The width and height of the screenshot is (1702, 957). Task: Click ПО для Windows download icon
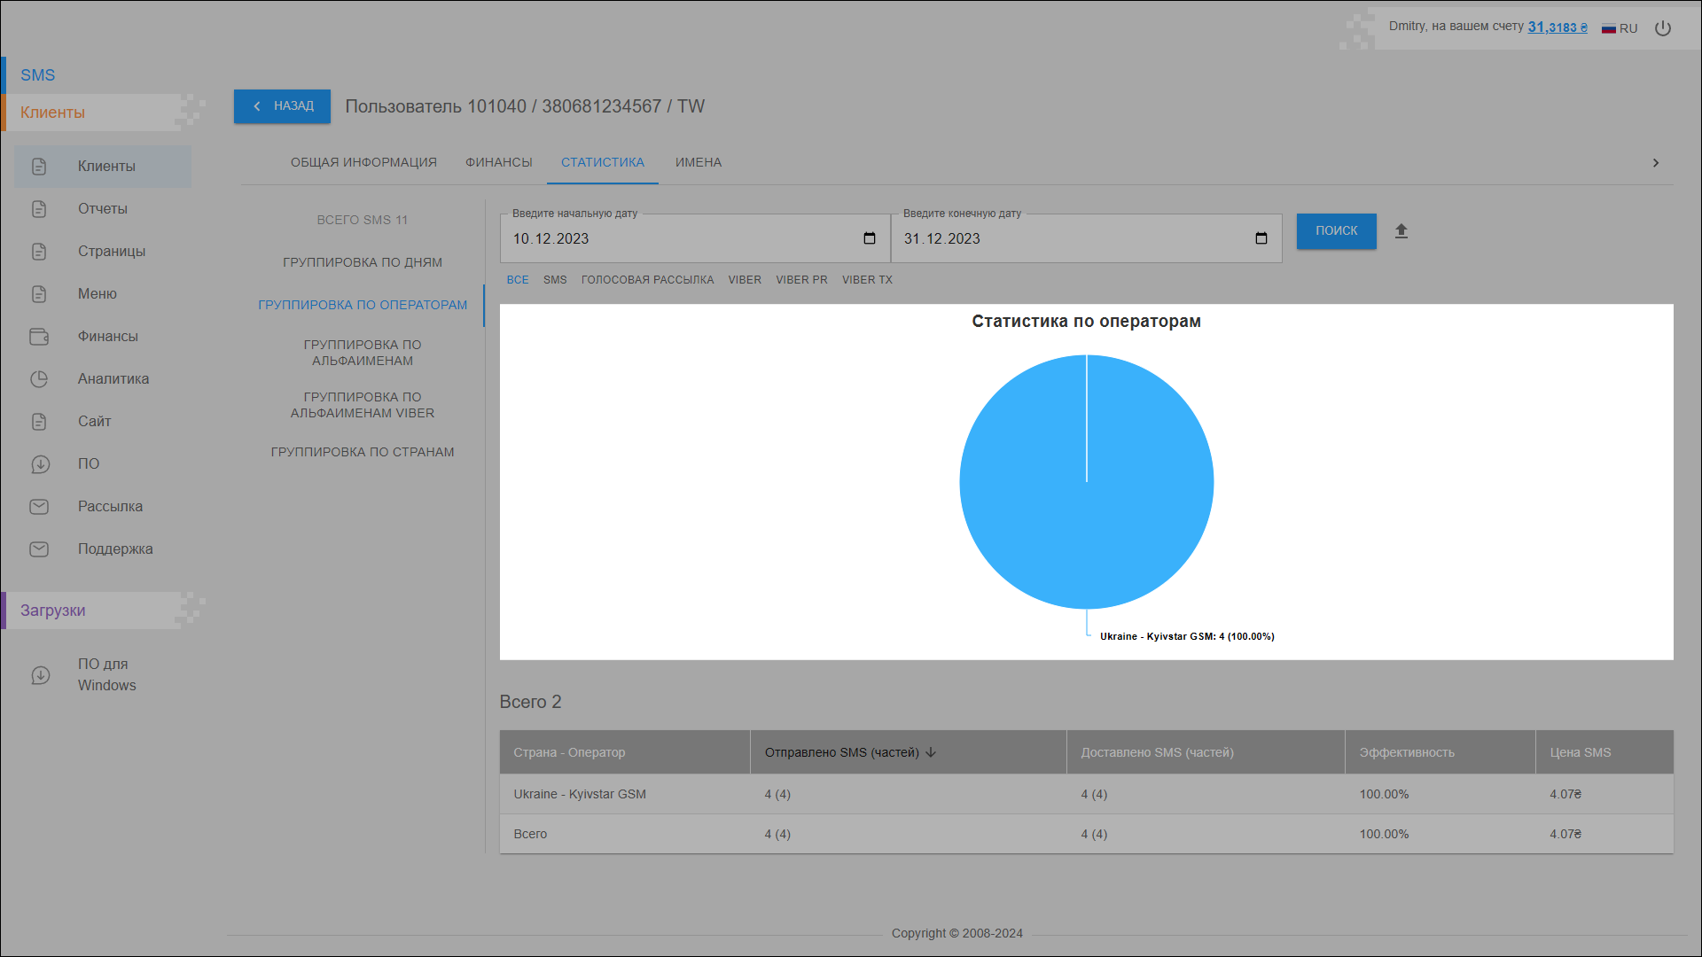(41, 675)
